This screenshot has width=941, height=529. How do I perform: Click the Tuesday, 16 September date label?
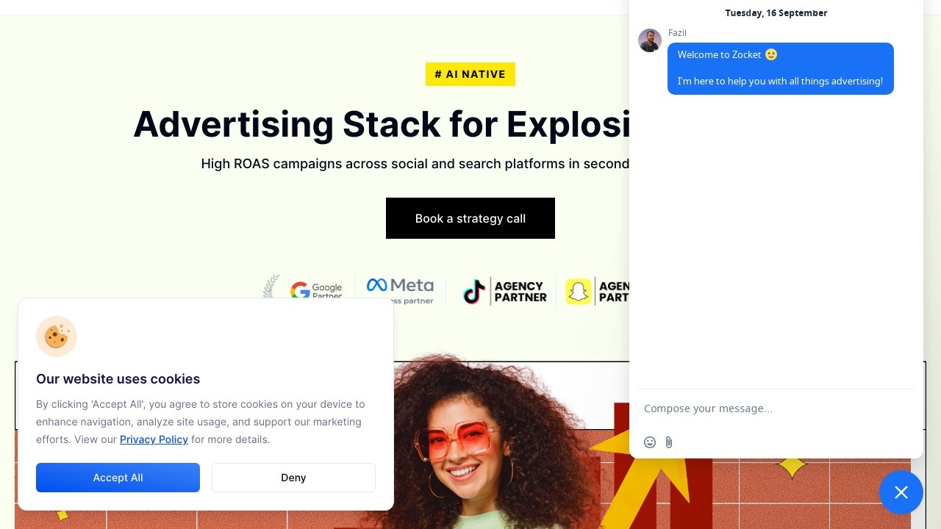(776, 13)
